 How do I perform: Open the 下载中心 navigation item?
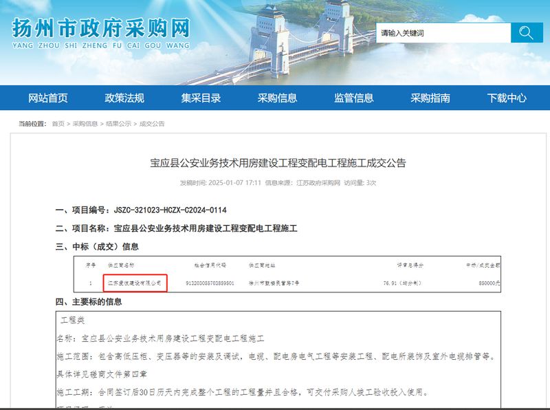[507, 98]
